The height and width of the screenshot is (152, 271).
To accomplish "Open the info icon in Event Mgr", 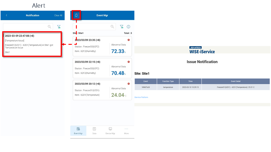I will tap(128, 27).
